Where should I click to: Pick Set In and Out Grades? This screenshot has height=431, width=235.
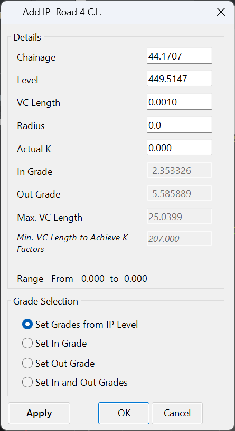(74, 383)
